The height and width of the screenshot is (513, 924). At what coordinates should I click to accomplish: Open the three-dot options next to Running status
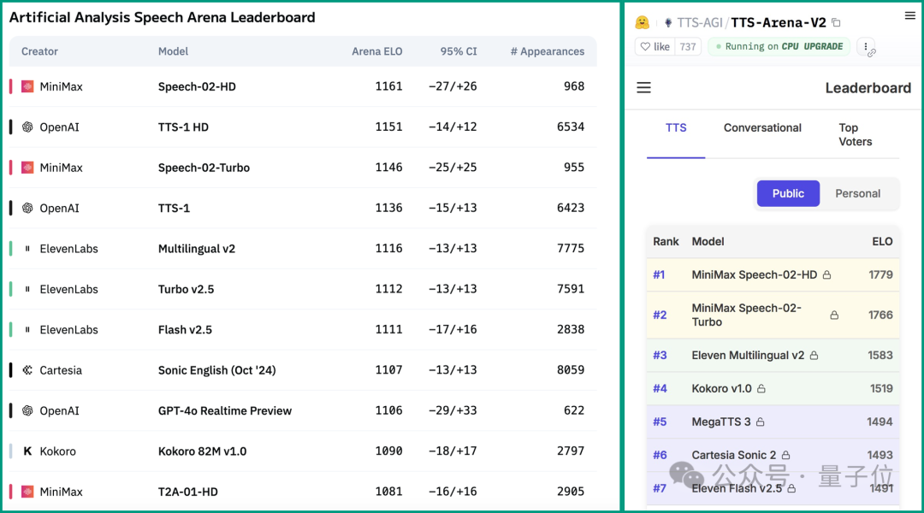[x=866, y=46]
